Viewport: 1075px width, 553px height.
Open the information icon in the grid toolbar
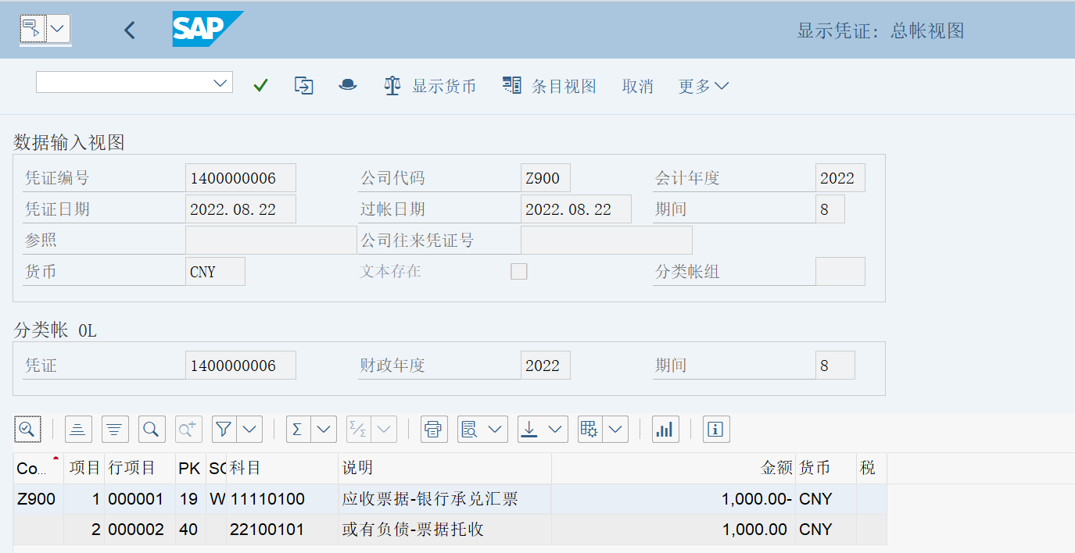click(x=715, y=429)
